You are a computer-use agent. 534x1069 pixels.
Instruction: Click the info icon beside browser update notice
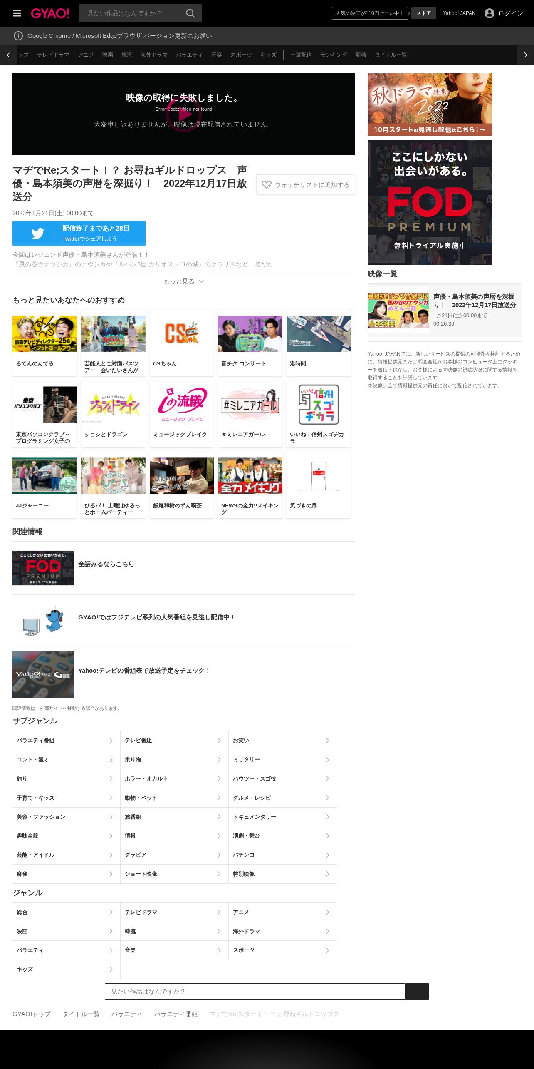pos(18,36)
